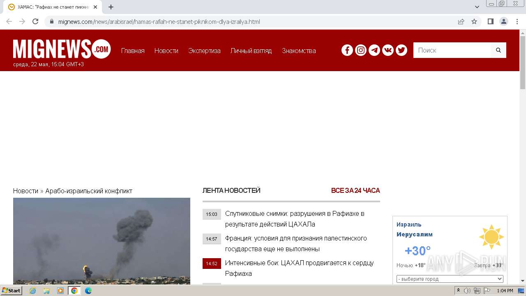
Task: Open the media player taskbar icon
Action: click(60, 291)
